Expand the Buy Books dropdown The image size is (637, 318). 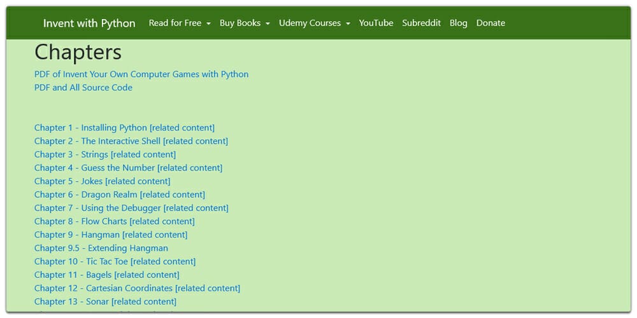[245, 23]
